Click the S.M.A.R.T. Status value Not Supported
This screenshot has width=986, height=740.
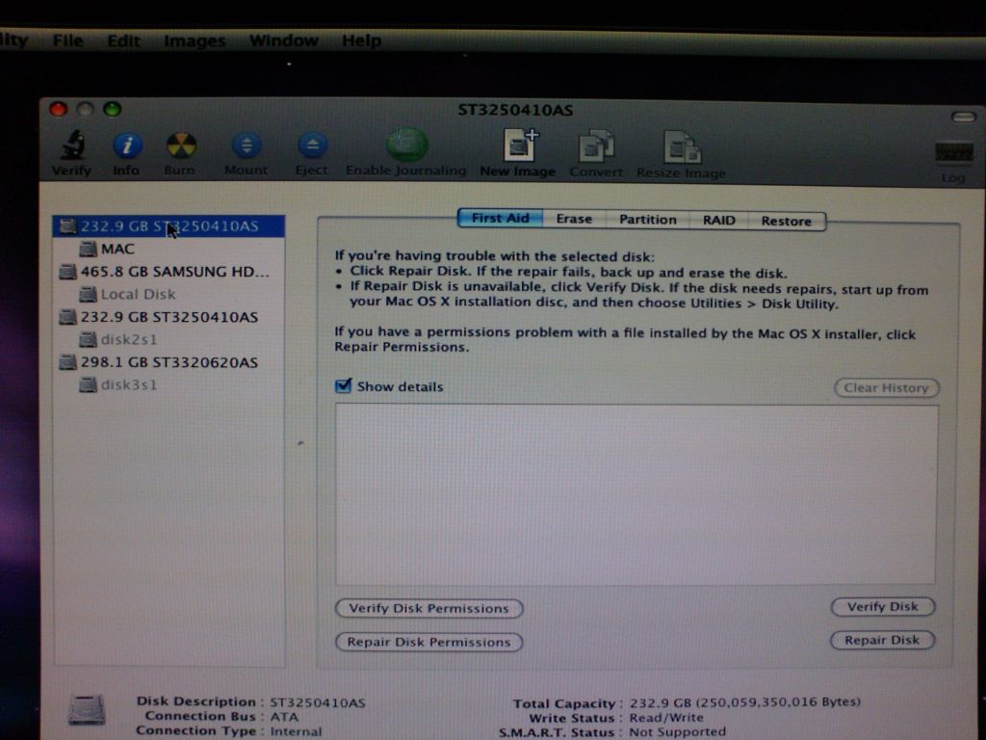[x=678, y=732]
